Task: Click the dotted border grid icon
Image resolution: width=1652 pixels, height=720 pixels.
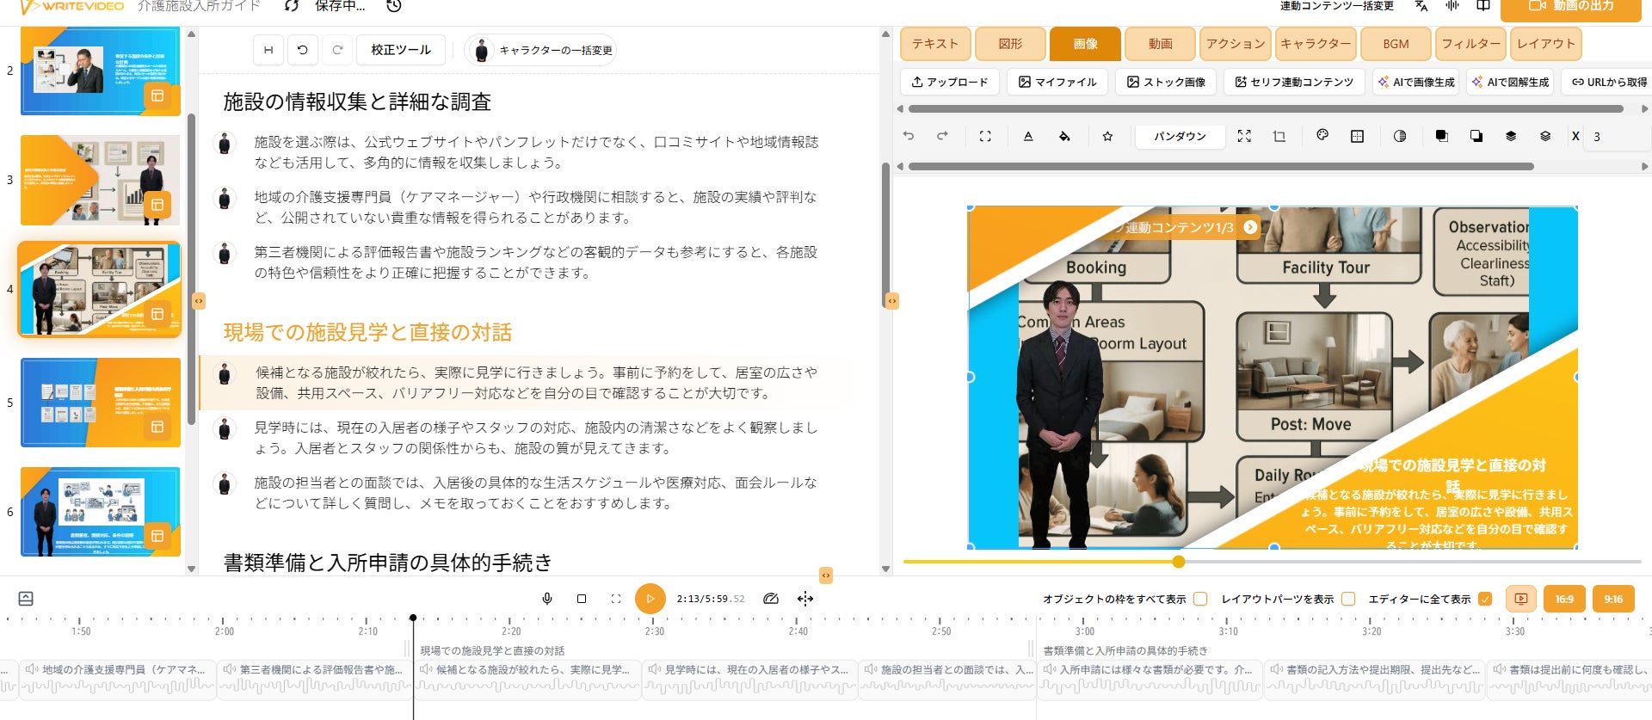Action: (x=1358, y=136)
